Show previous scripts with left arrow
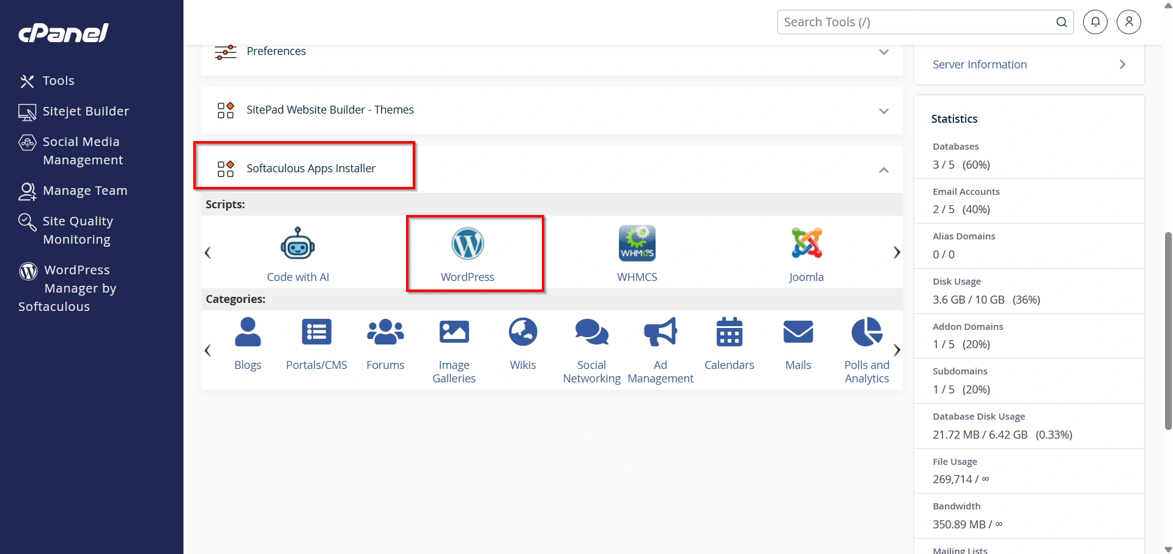Screen dimensions: 1173x554 [208, 252]
